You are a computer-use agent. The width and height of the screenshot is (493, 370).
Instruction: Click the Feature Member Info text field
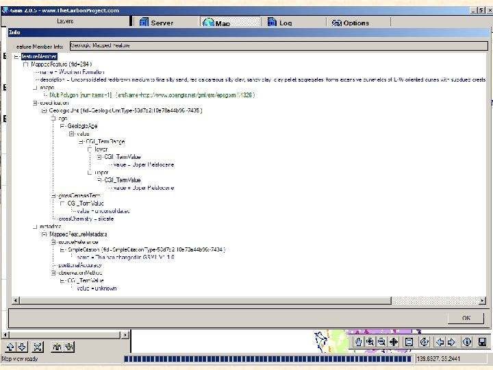279,46
